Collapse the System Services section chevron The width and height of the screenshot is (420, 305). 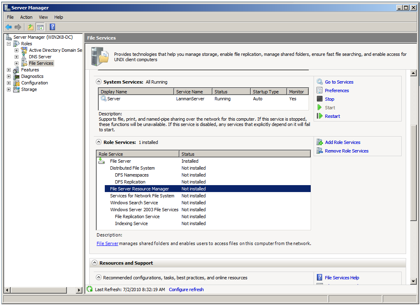pos(99,82)
